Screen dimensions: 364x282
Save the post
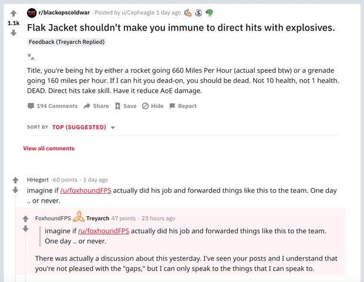(x=125, y=106)
